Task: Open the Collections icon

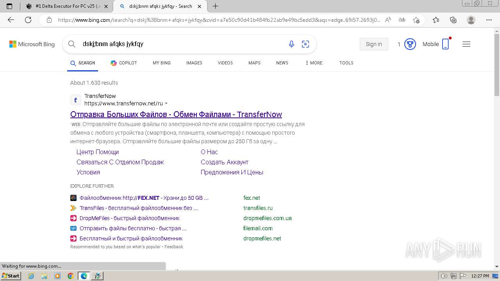Action: pos(453,20)
